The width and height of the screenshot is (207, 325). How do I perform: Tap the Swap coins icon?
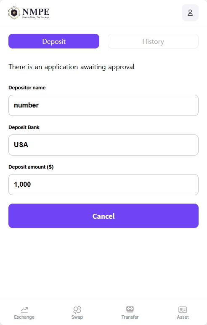pos(77,310)
